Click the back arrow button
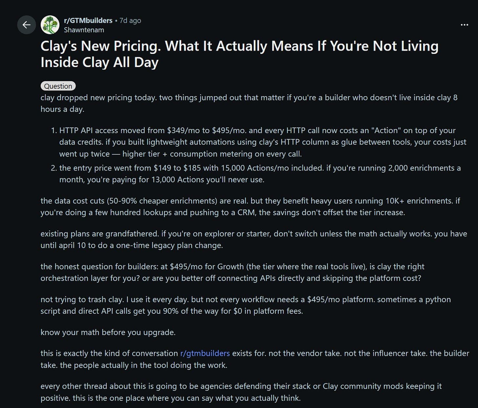The height and width of the screenshot is (408, 478). coord(26,25)
